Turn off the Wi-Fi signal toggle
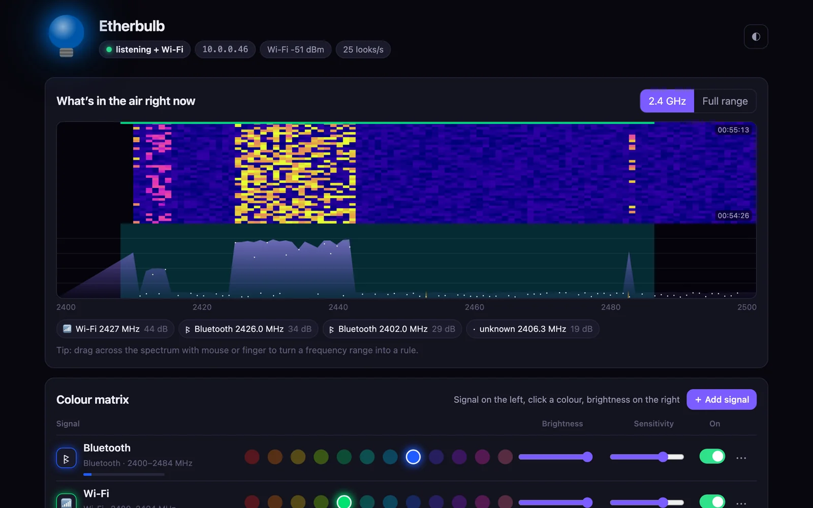The height and width of the screenshot is (508, 813). (x=712, y=502)
